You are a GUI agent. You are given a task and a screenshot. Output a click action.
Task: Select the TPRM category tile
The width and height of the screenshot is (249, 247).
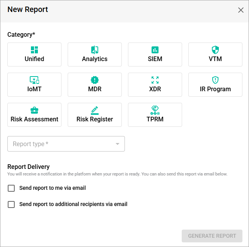click(155, 115)
